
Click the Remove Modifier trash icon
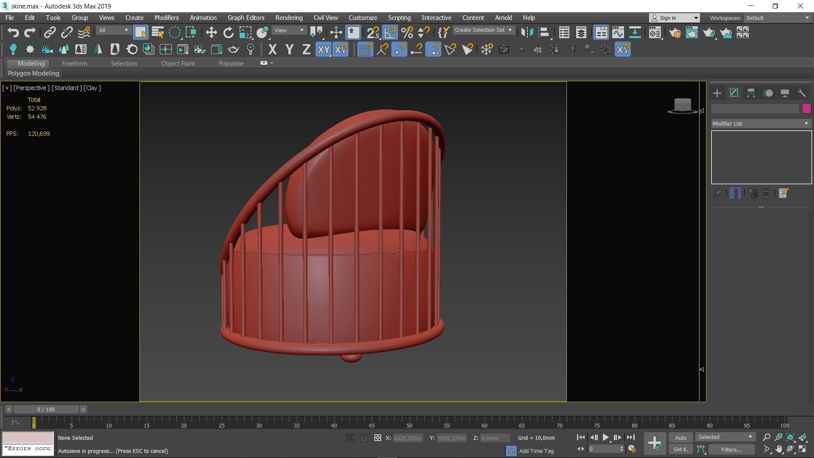[766, 193]
